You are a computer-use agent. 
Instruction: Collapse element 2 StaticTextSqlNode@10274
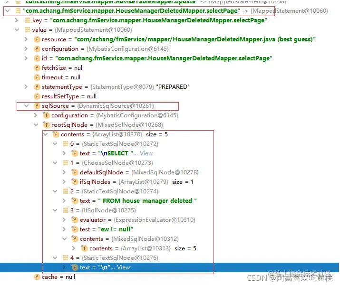coord(55,191)
